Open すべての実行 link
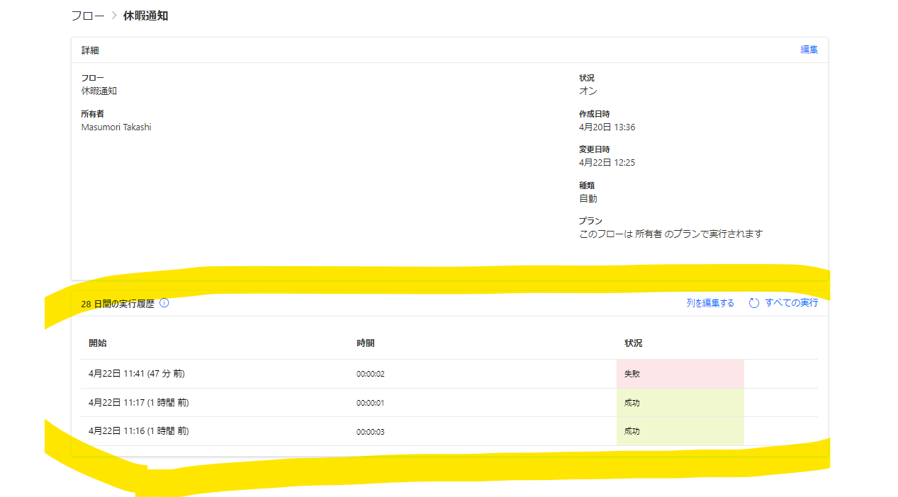The height and width of the screenshot is (497, 898). (x=791, y=303)
